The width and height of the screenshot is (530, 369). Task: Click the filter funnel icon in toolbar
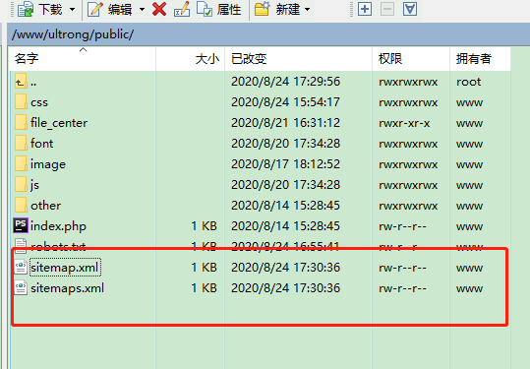click(410, 9)
